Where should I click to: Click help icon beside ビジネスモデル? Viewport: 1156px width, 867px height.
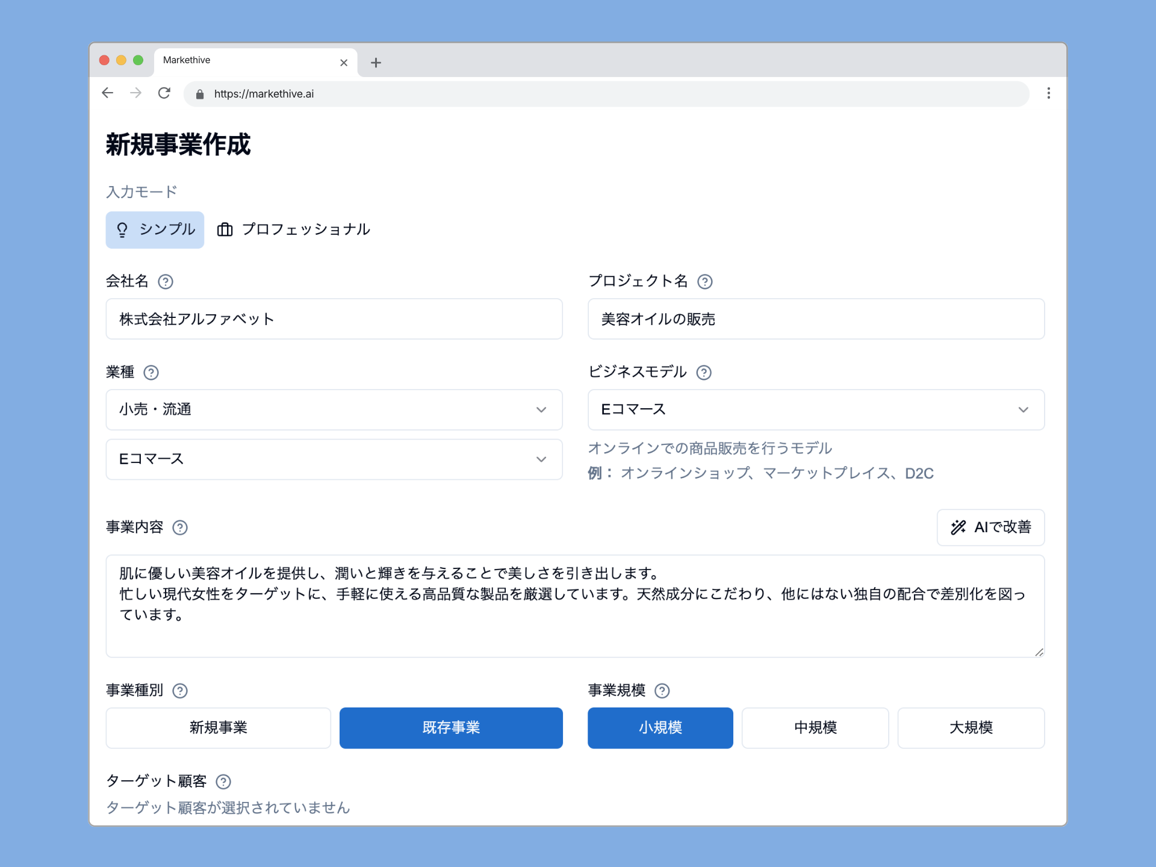click(x=703, y=373)
